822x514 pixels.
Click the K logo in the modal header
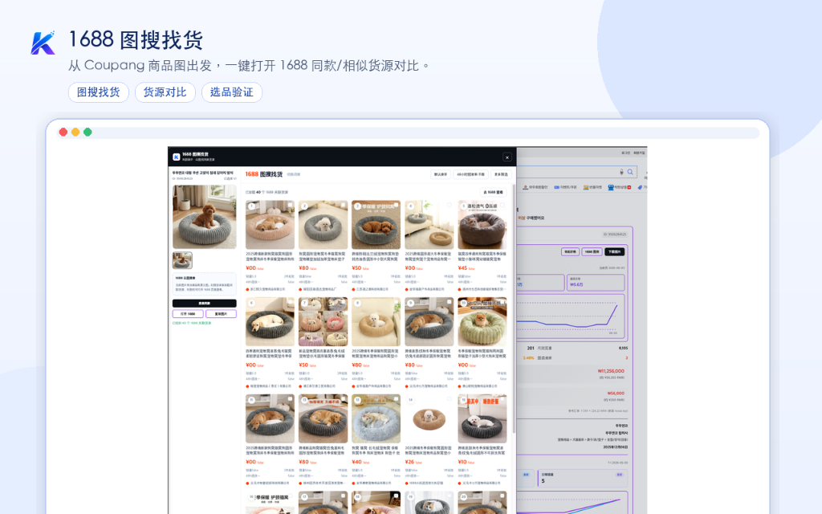(x=176, y=157)
